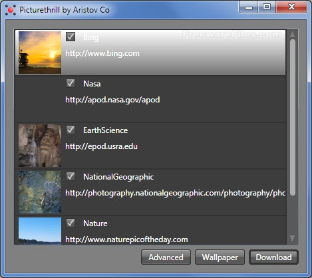Toggle the NationalGeographic checkbox
The image size is (312, 278).
[71, 176]
